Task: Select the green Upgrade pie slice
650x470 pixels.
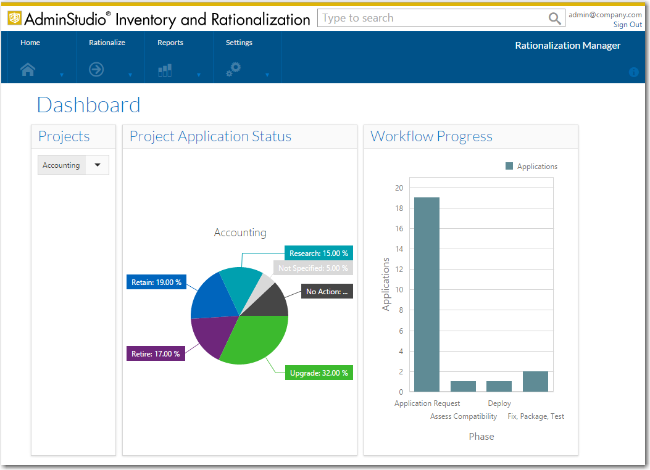Action: (x=257, y=337)
